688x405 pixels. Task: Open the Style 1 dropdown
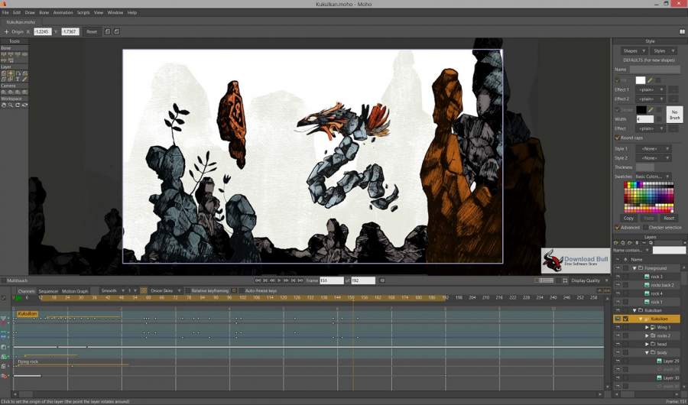pos(654,149)
